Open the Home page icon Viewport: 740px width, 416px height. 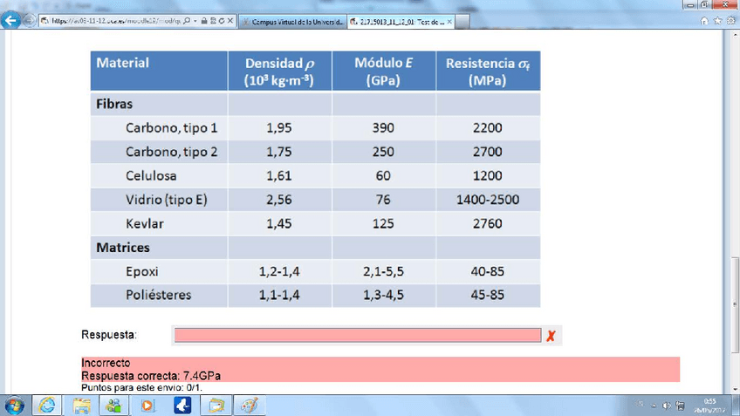click(704, 21)
